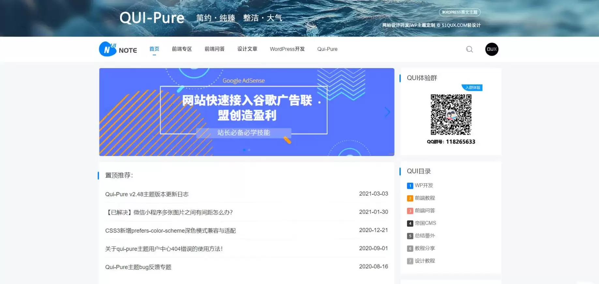Click the orange number 2 badge
This screenshot has width=599, height=284.
point(410,198)
